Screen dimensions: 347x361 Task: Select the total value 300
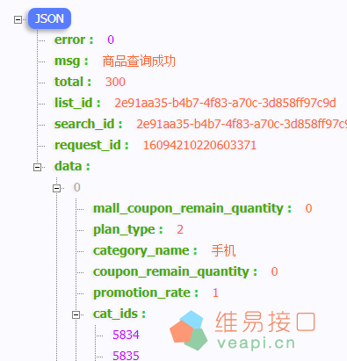(115, 82)
